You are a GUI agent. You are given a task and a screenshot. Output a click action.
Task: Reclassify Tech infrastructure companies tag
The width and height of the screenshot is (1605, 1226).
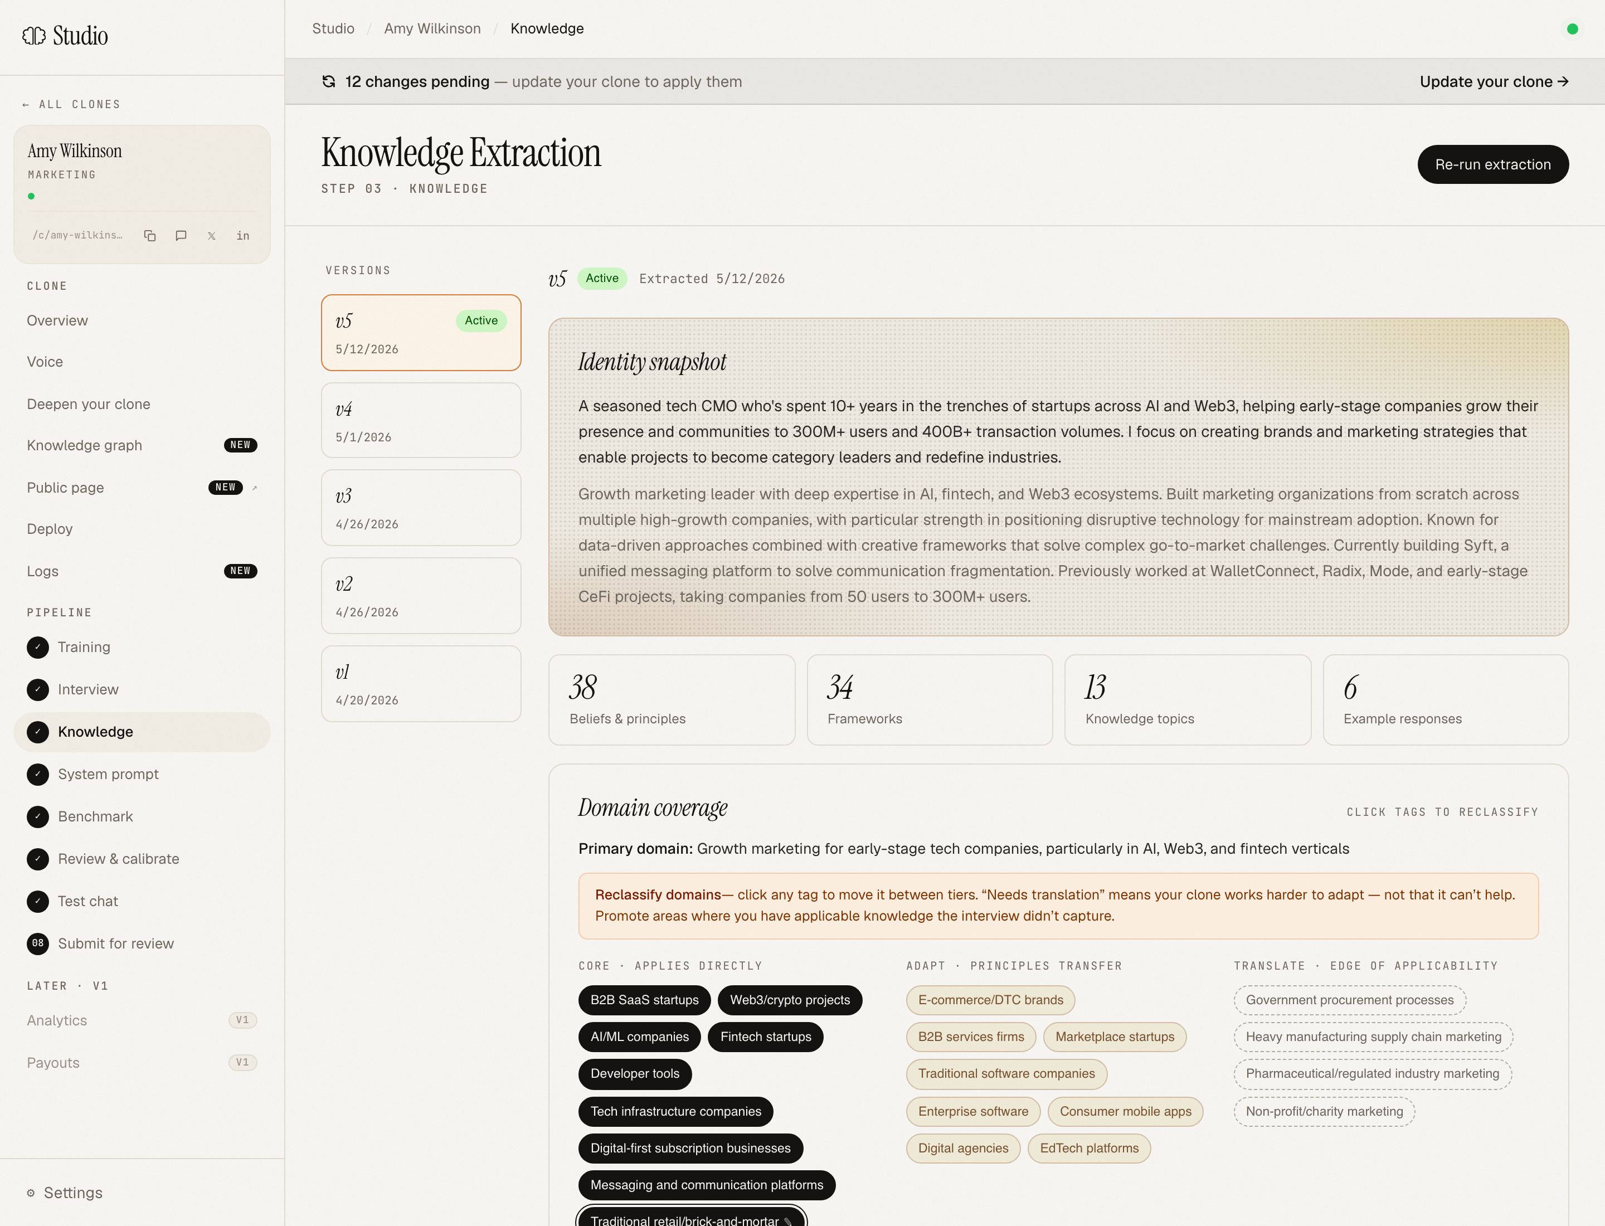tap(676, 1111)
